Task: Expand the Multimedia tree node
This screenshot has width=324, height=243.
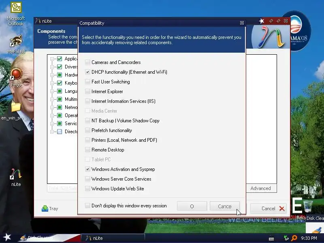Action: pyautogui.click(x=52, y=99)
